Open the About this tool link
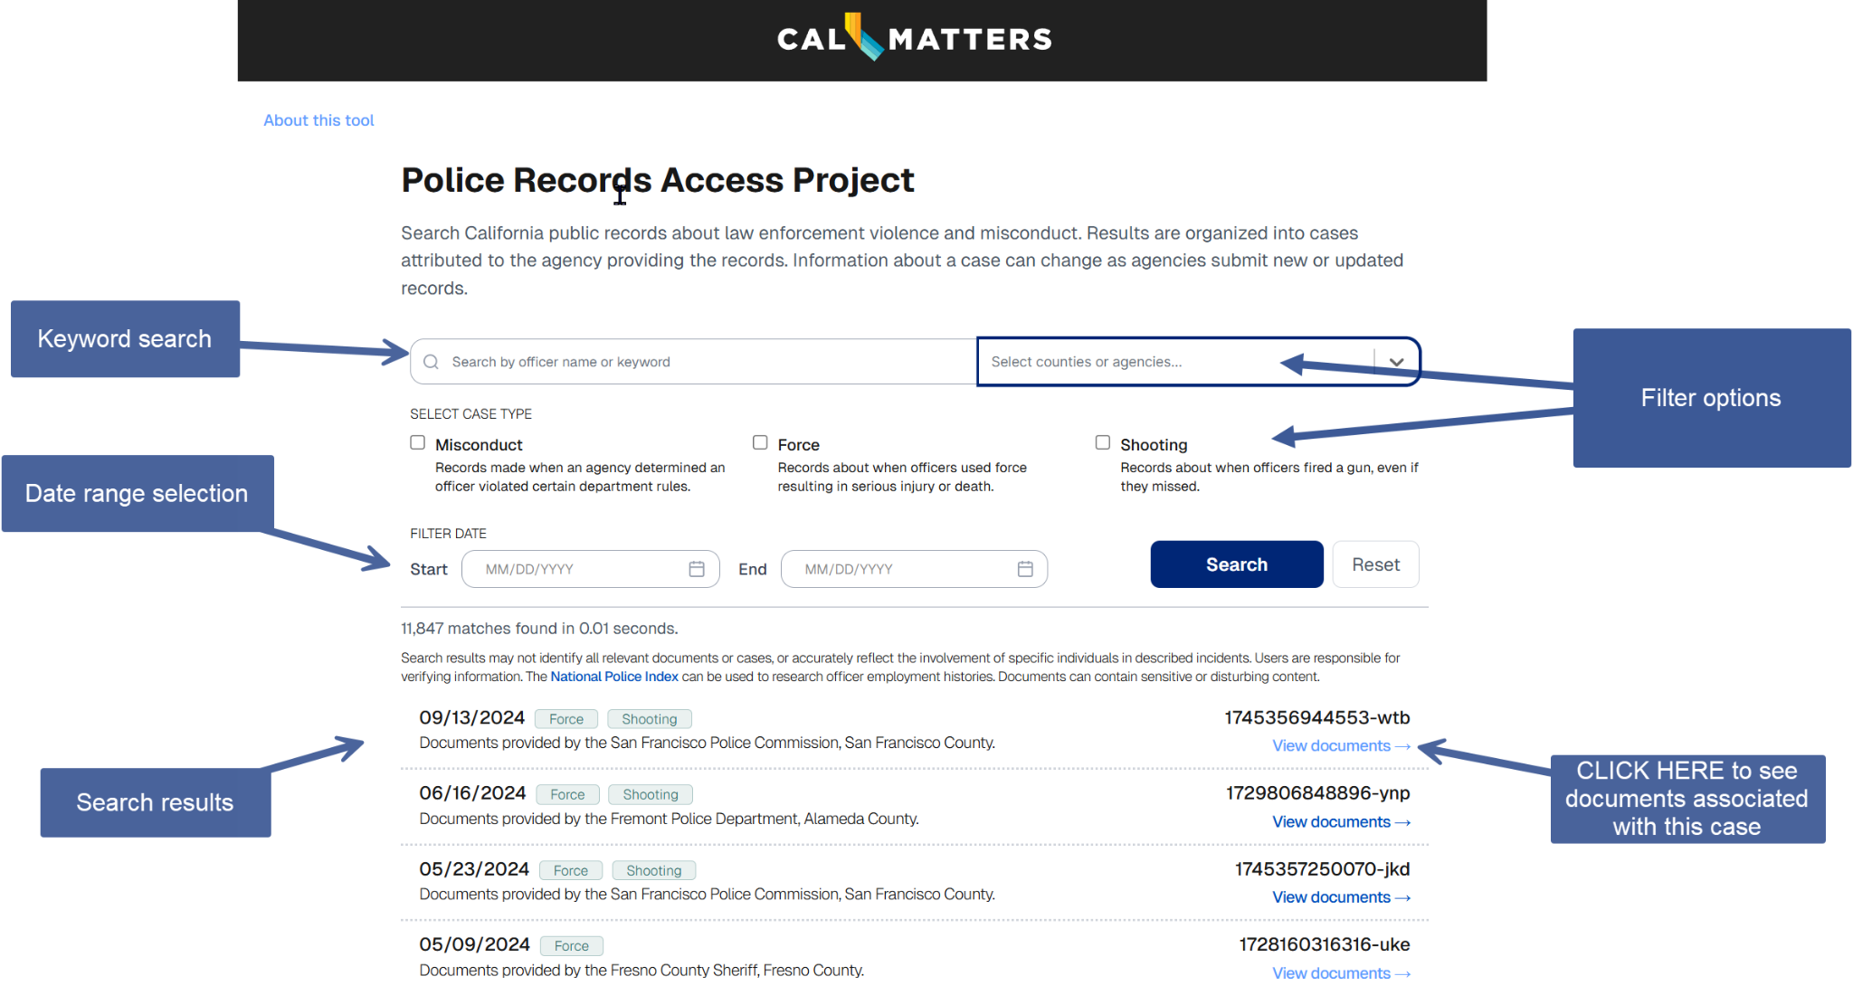Screen dimensions: 1853x995 pos(318,120)
